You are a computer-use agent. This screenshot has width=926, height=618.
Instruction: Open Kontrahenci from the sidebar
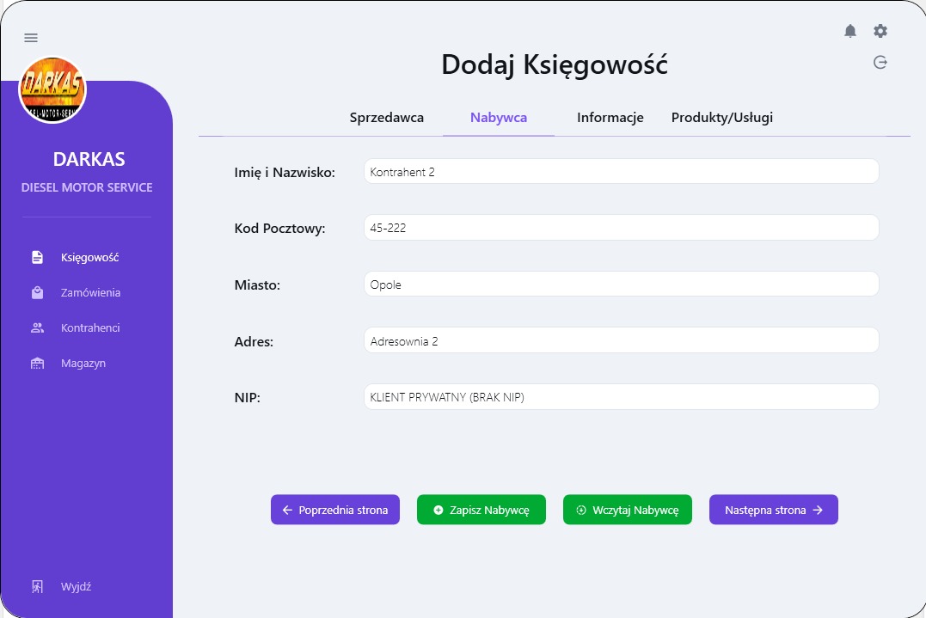tap(90, 327)
